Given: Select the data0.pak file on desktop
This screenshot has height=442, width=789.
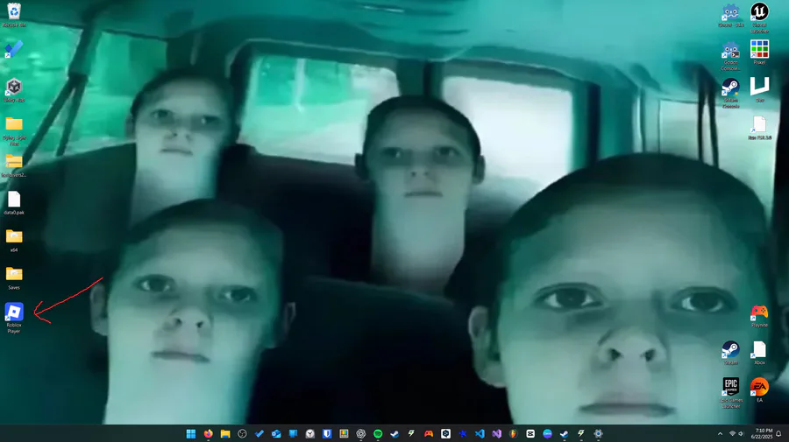Looking at the screenshot, I should (14, 200).
